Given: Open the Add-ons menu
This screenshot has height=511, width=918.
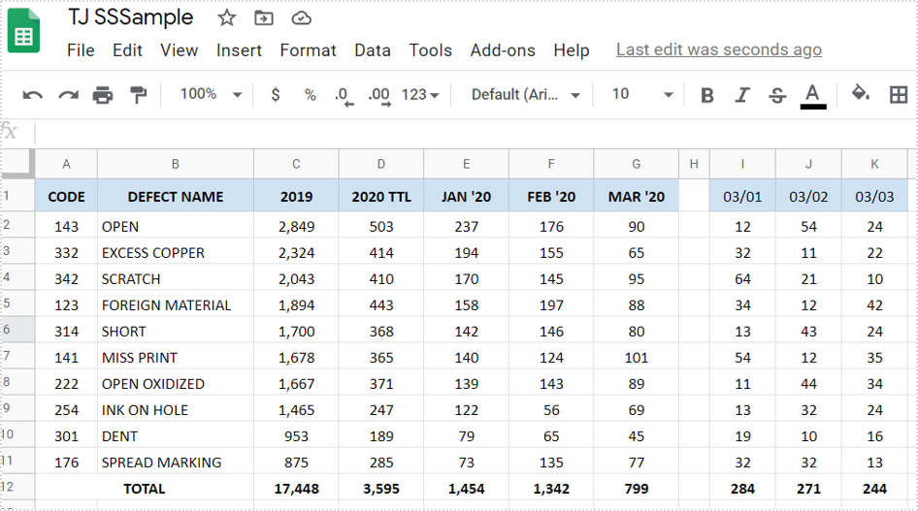Looking at the screenshot, I should (502, 50).
